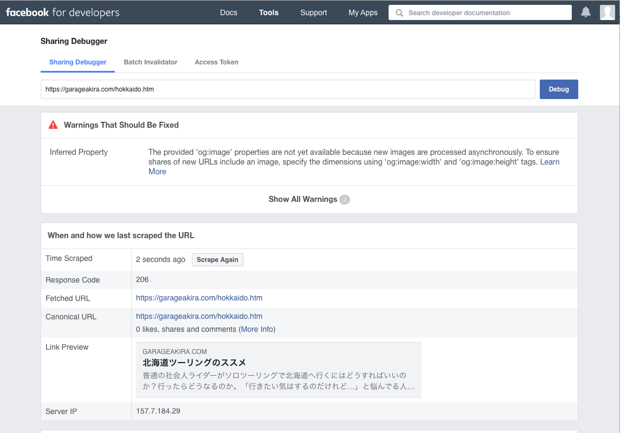
Task: Go to My Apps
Action: pyautogui.click(x=363, y=12)
